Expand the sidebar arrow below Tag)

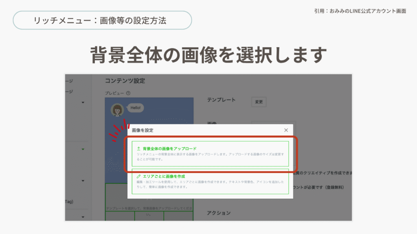point(83,217)
